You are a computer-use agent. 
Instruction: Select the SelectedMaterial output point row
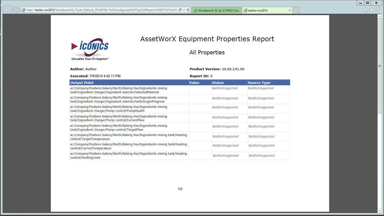coord(118,90)
